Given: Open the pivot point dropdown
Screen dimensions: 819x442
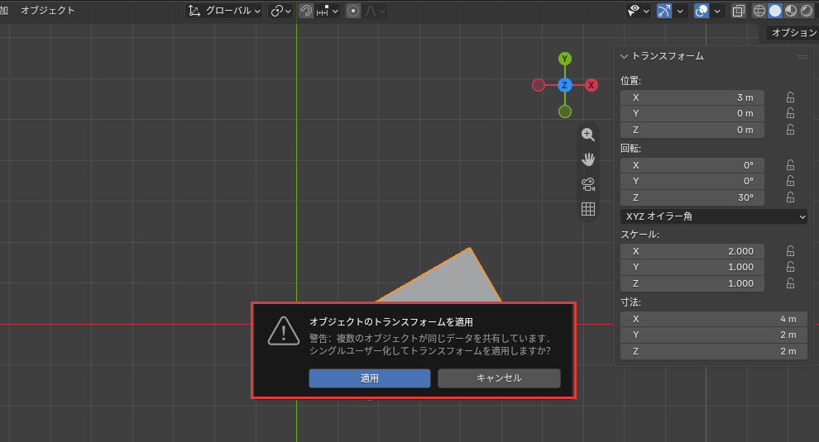Looking at the screenshot, I should [280, 11].
